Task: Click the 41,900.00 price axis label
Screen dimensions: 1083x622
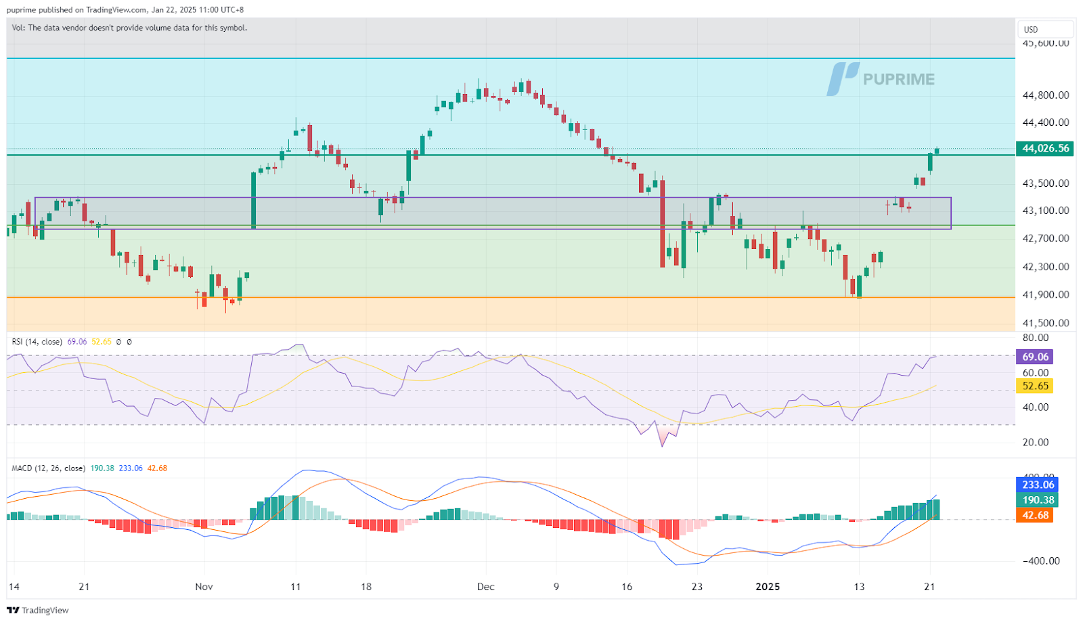Action: point(1045,294)
